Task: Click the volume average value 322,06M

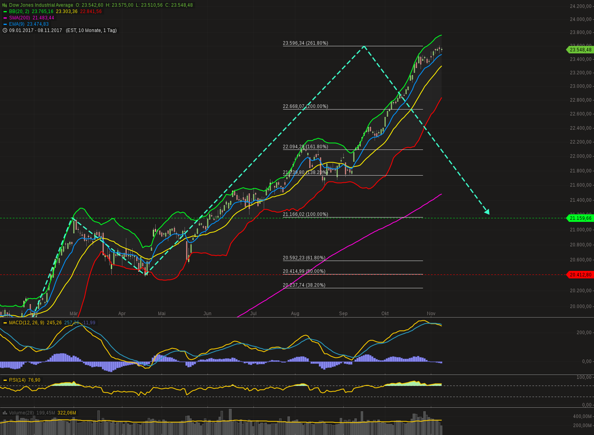Action: 67,413
